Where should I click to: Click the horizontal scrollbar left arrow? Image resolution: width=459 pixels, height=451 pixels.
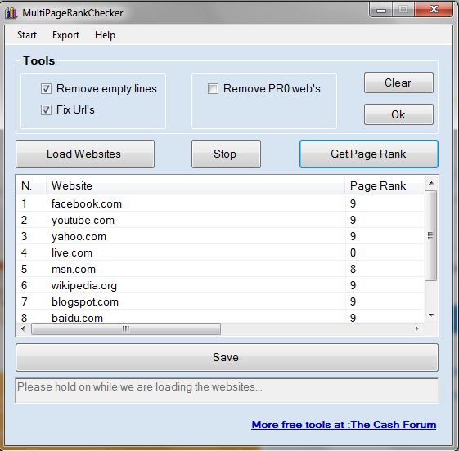23,328
